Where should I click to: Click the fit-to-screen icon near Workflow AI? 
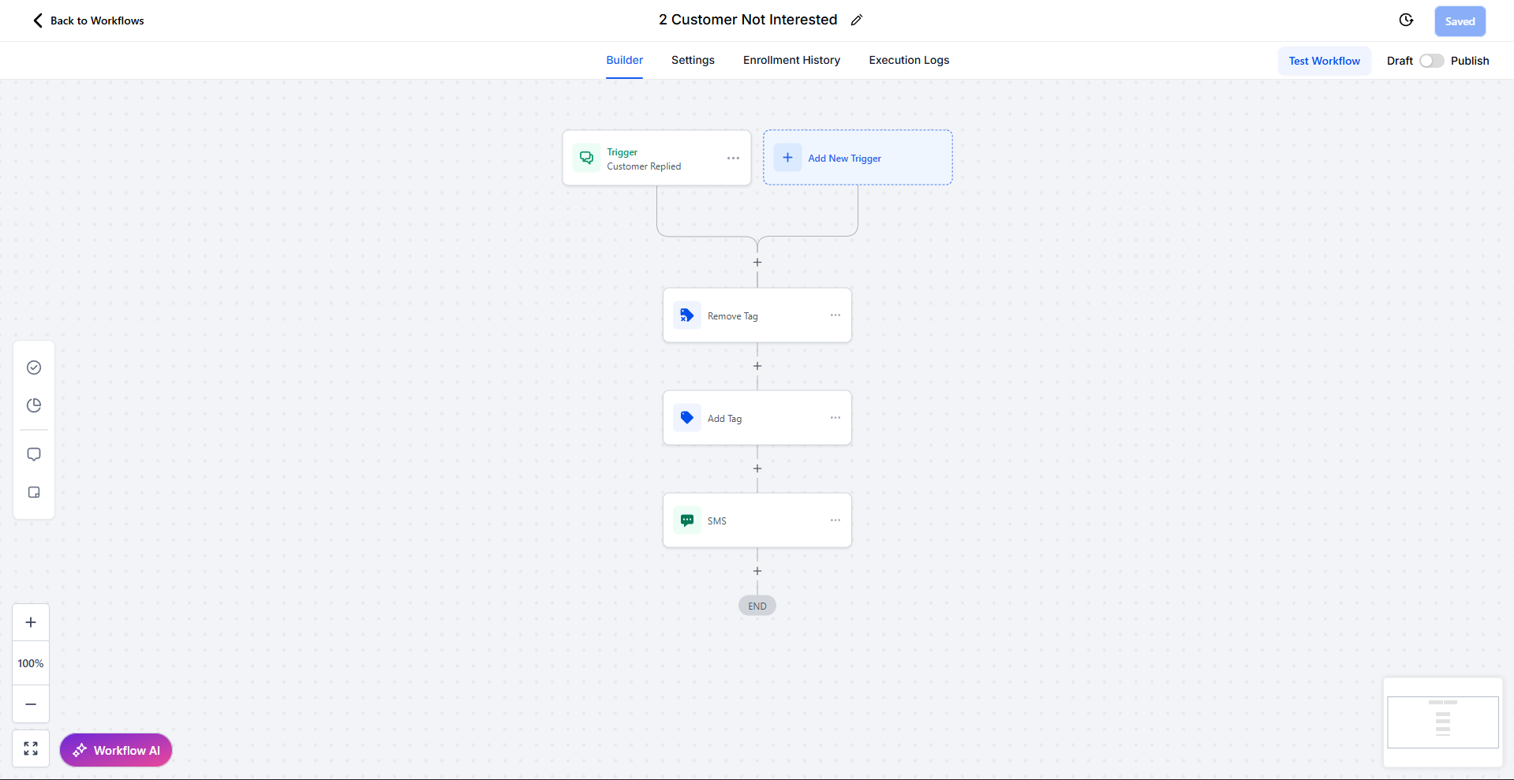coord(30,748)
